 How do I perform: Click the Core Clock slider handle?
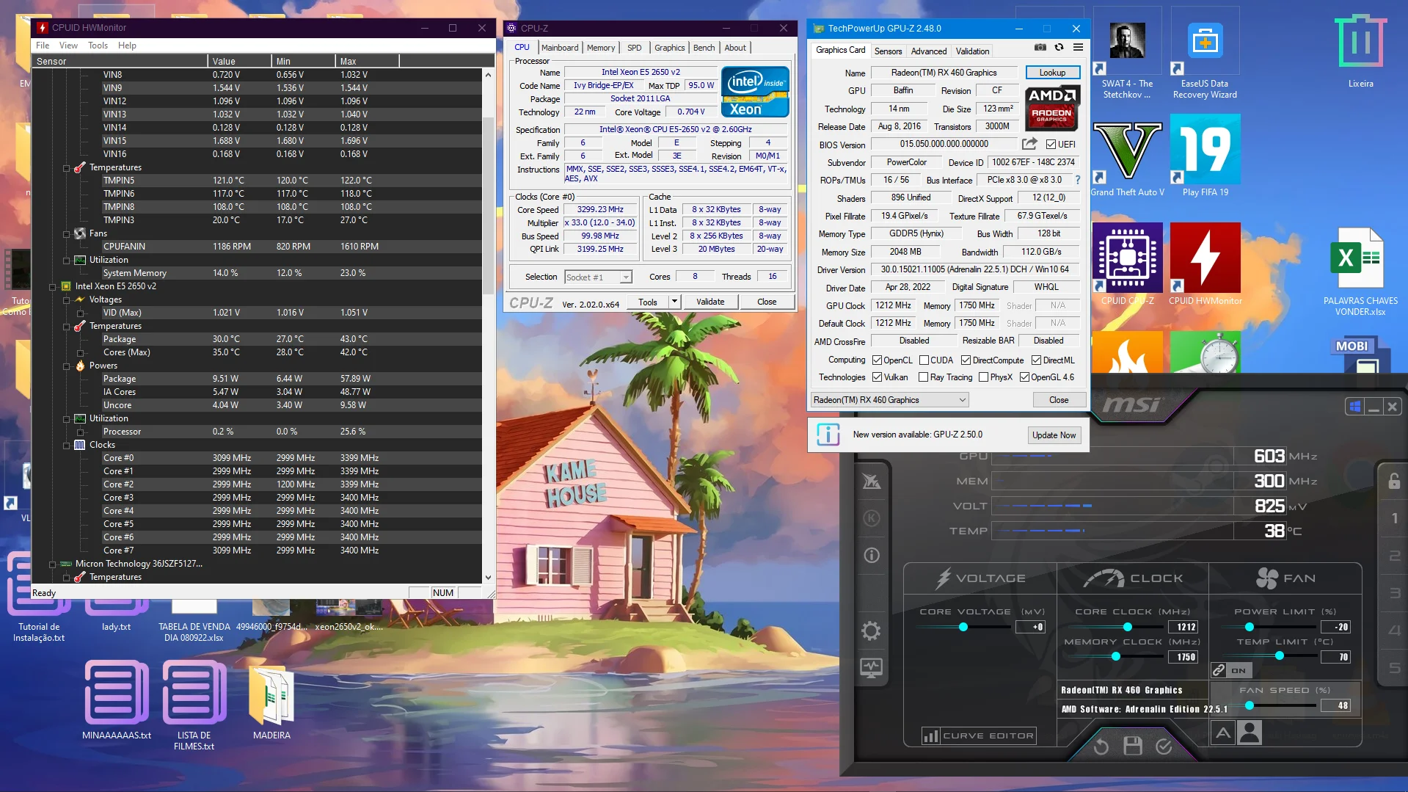tap(1128, 627)
